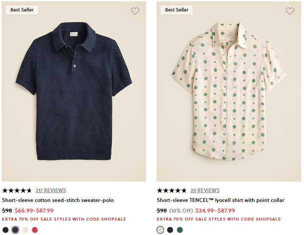Click the Best Seller badge on the lyocell shirt
The width and height of the screenshot is (304, 235).
[177, 10]
